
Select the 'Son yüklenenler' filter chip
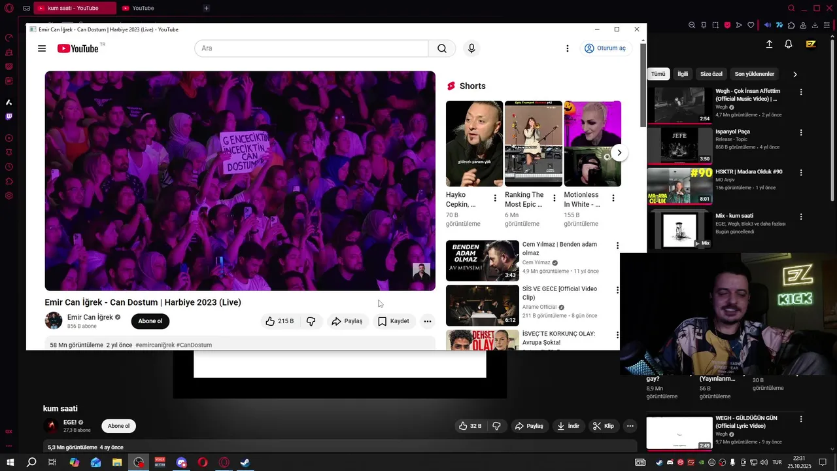point(755,74)
